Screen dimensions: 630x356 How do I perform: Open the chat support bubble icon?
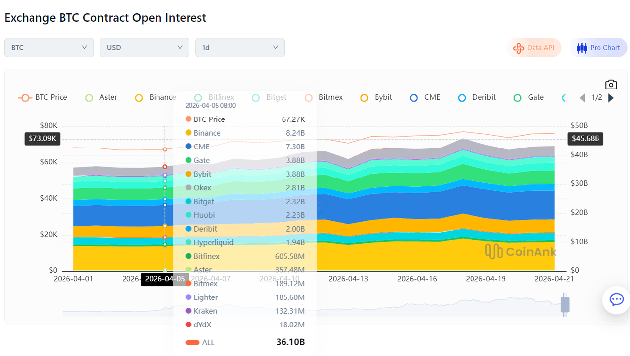click(616, 299)
